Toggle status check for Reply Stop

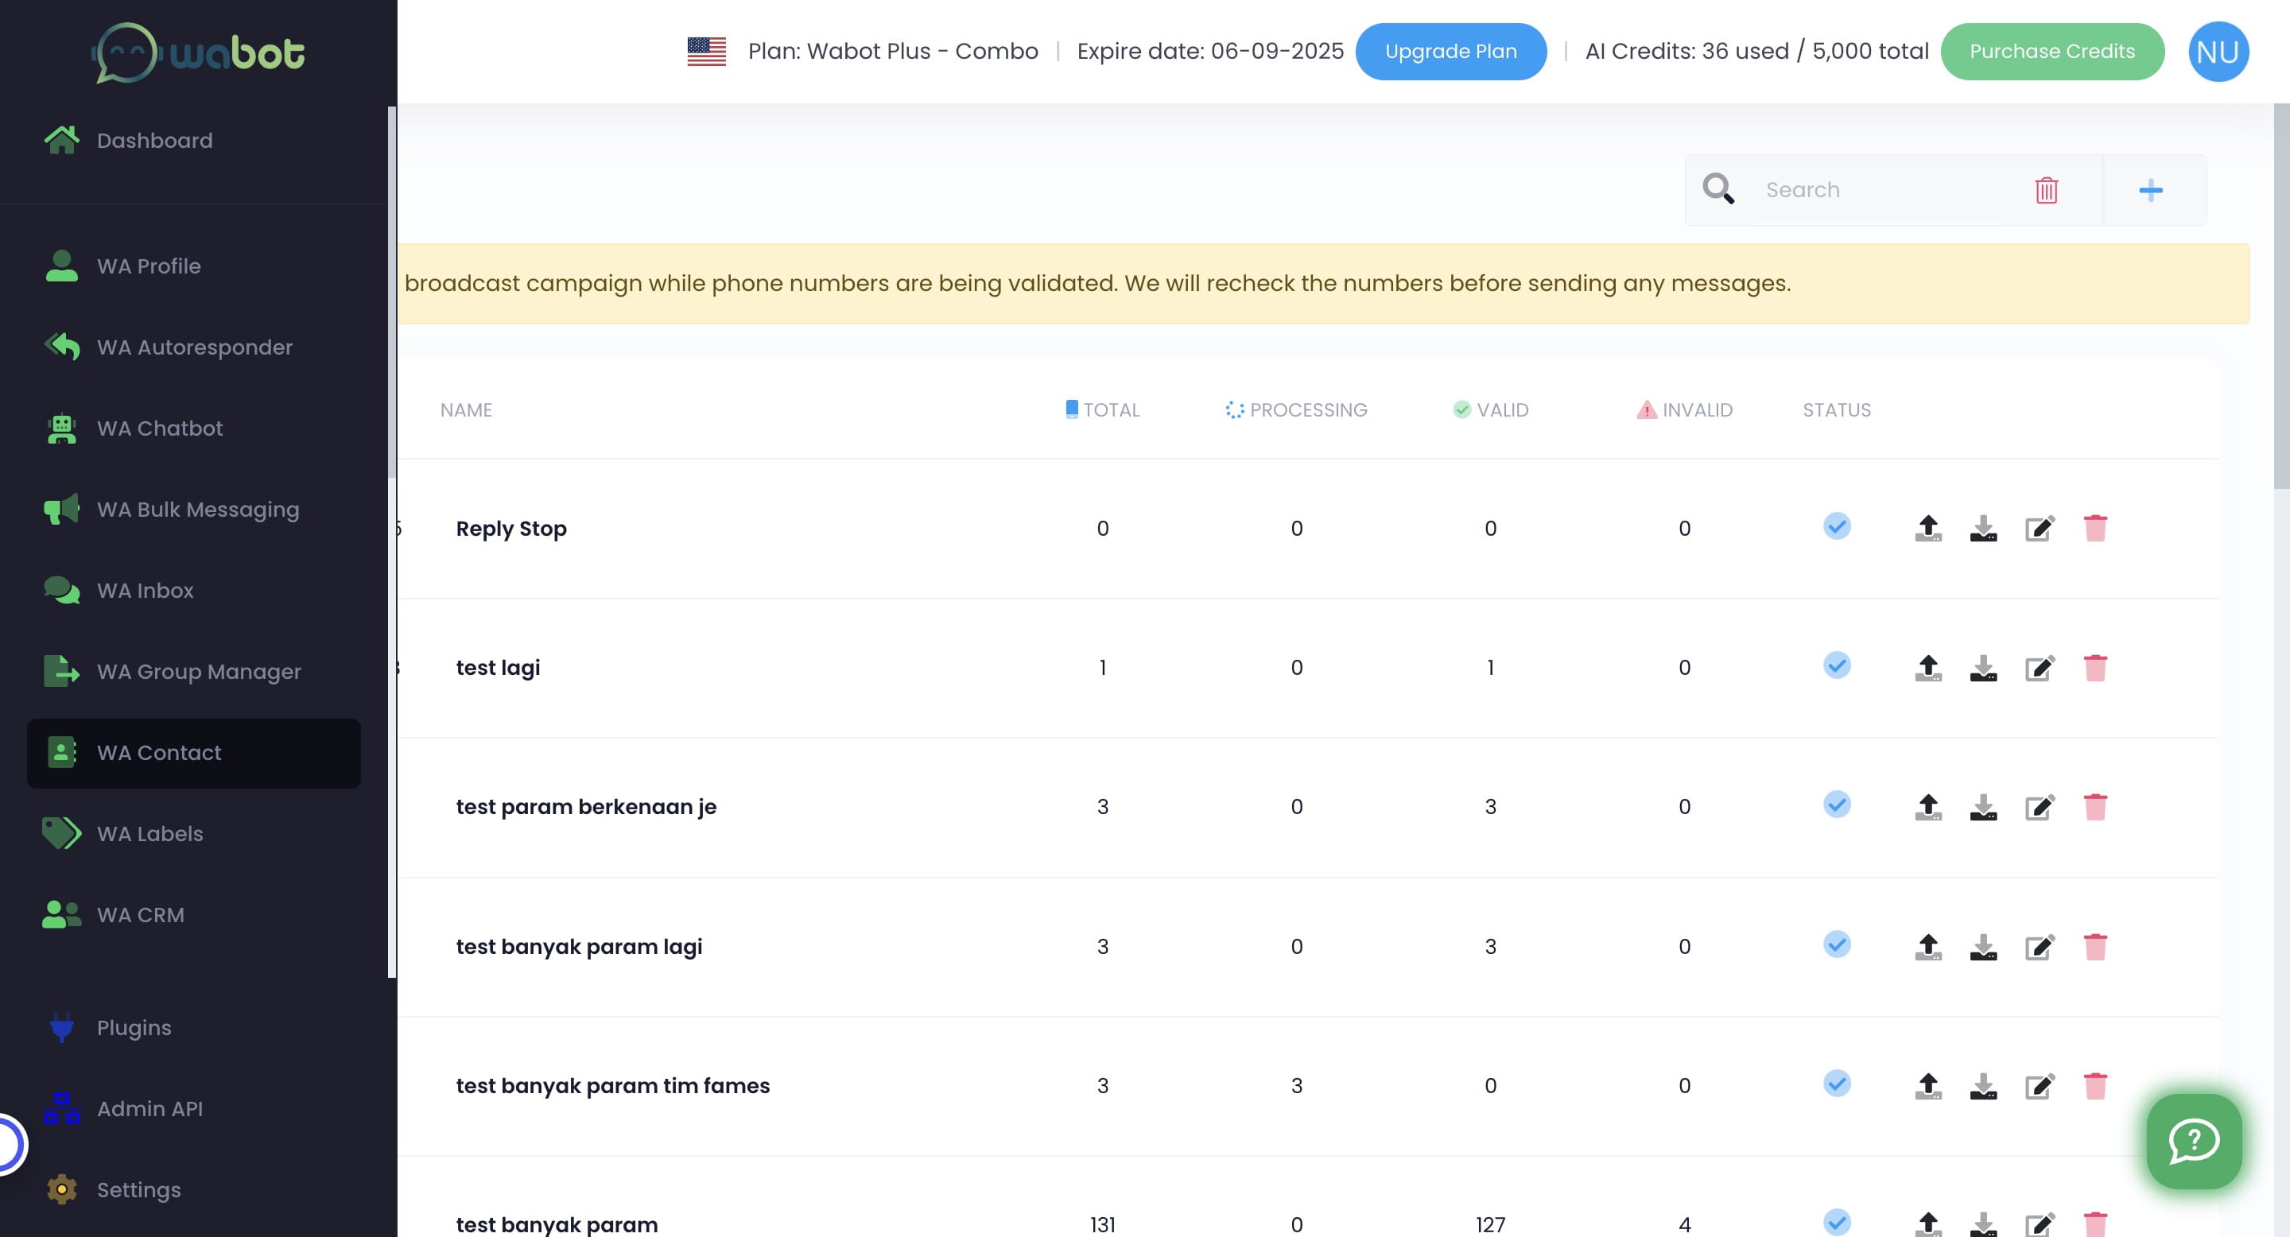point(1837,526)
